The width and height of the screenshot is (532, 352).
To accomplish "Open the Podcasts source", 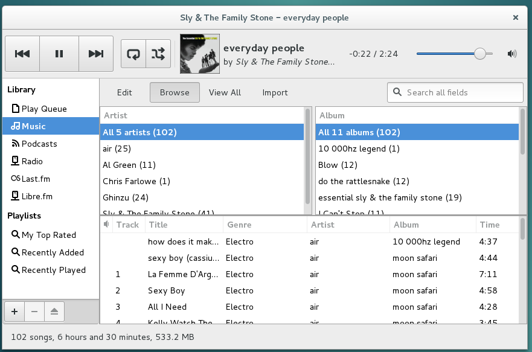I will 51,144.
